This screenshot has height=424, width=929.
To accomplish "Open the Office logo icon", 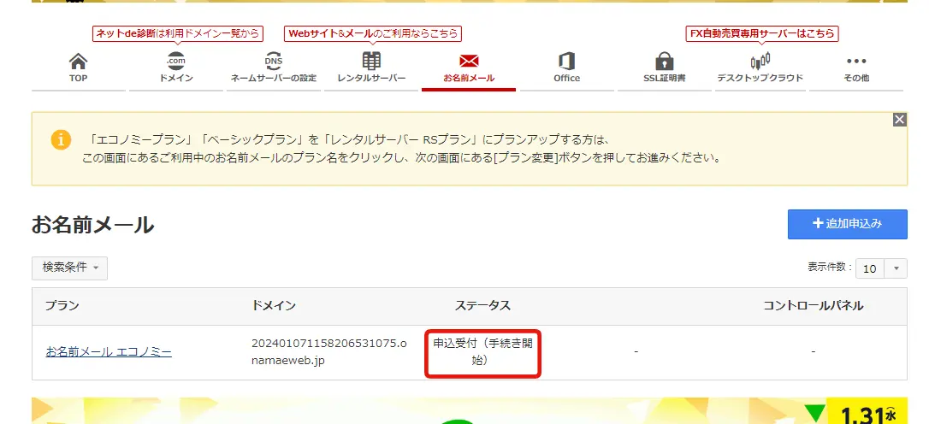I will [566, 62].
